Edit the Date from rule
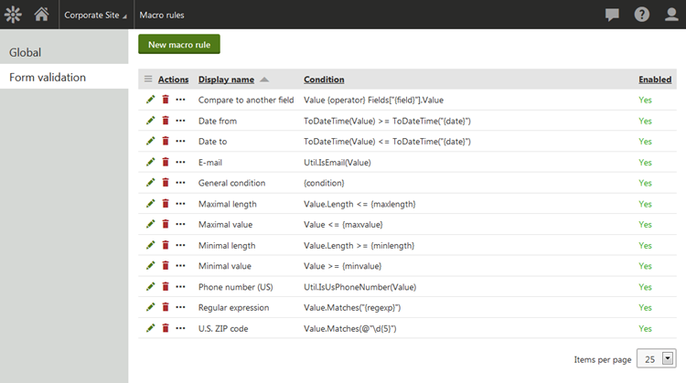This screenshot has height=383, width=686. coord(151,121)
